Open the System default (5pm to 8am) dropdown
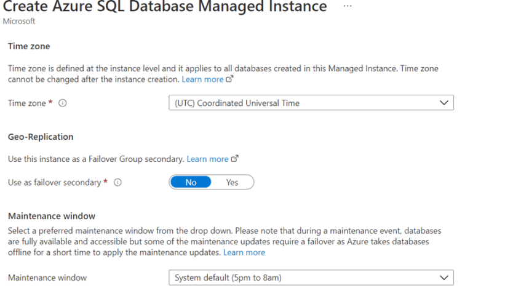 [x=311, y=278]
